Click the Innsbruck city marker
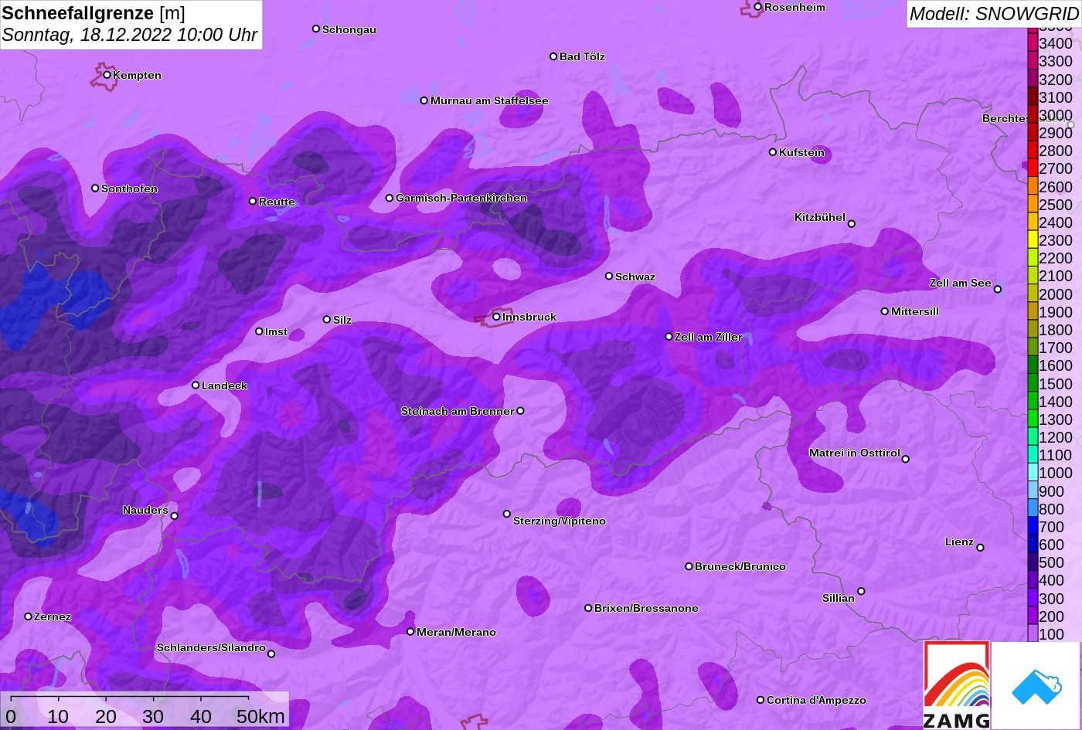1082x730 pixels. tap(496, 317)
